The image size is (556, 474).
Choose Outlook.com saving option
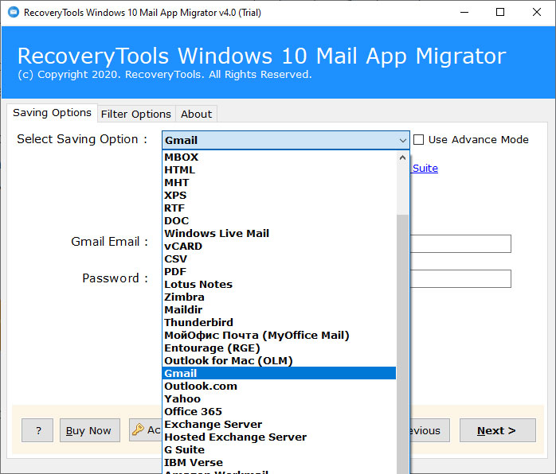point(280,387)
